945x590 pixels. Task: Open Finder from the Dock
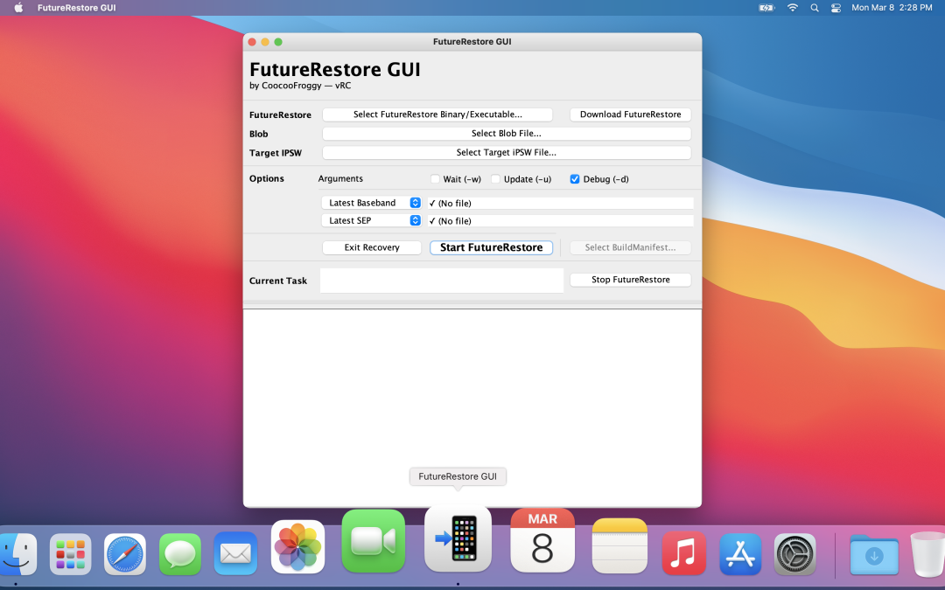[17, 554]
